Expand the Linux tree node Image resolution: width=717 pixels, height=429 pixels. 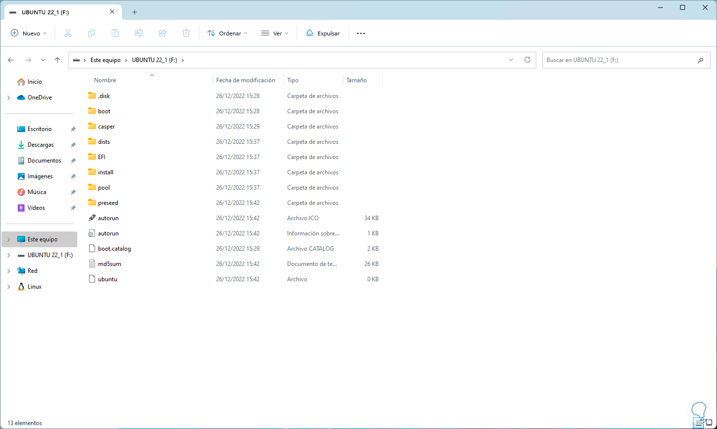point(9,287)
